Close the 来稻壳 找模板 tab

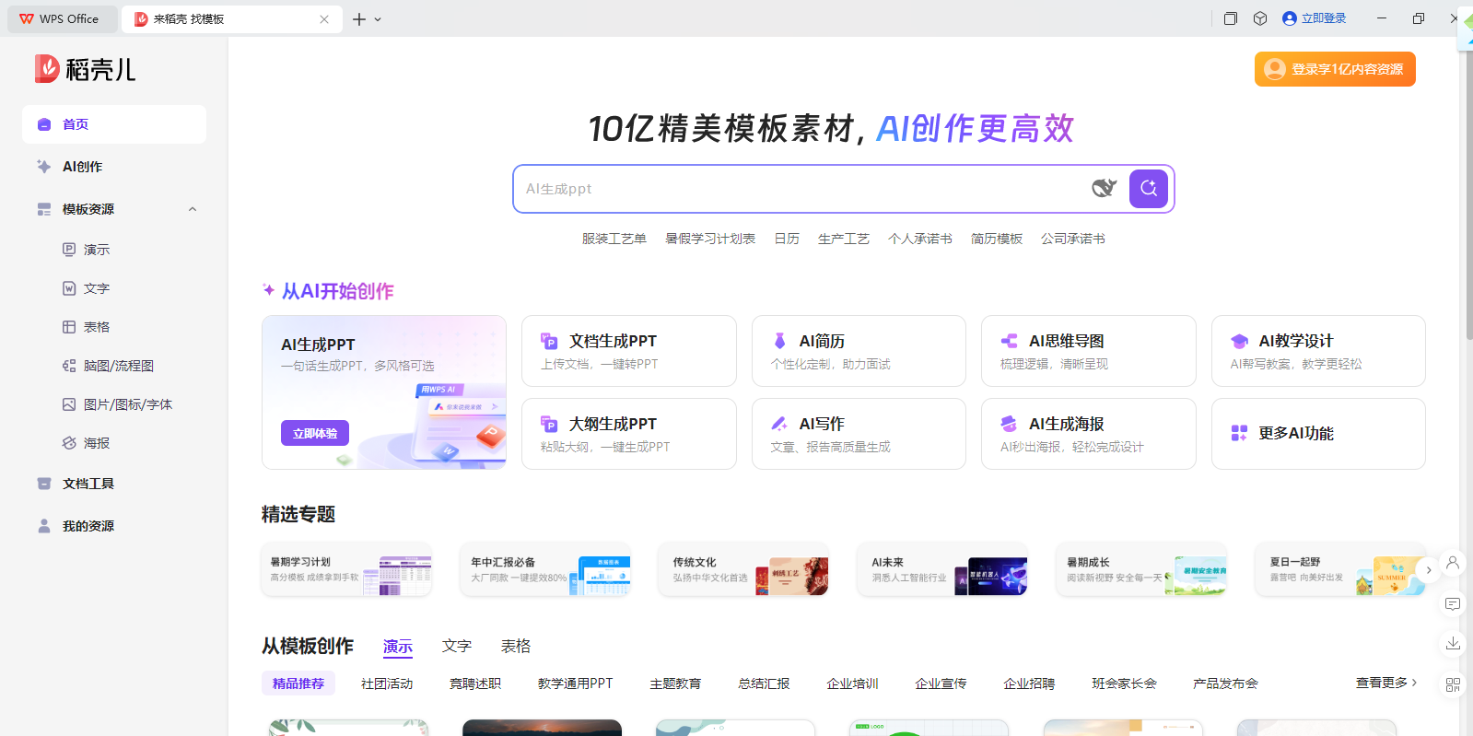click(324, 18)
